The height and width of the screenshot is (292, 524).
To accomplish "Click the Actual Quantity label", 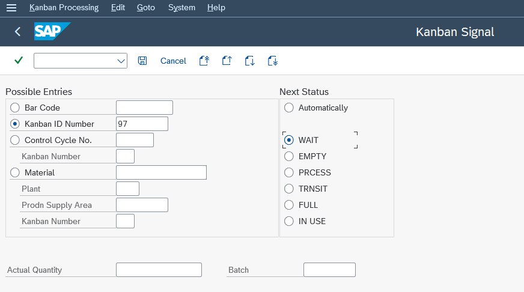I will (x=35, y=270).
